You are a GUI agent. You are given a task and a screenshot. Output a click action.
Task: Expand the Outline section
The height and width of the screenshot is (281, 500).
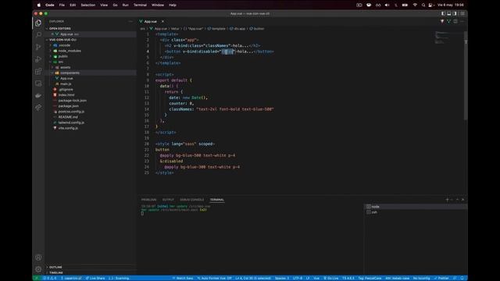(55, 267)
